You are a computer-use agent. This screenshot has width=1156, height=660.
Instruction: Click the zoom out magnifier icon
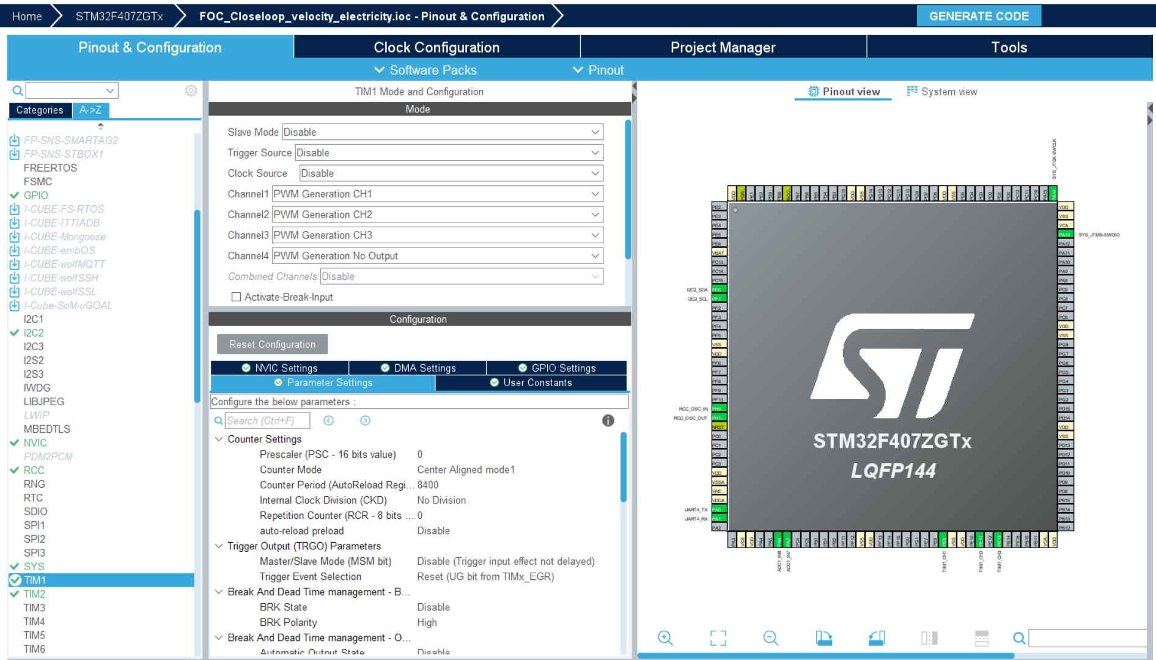pos(771,639)
